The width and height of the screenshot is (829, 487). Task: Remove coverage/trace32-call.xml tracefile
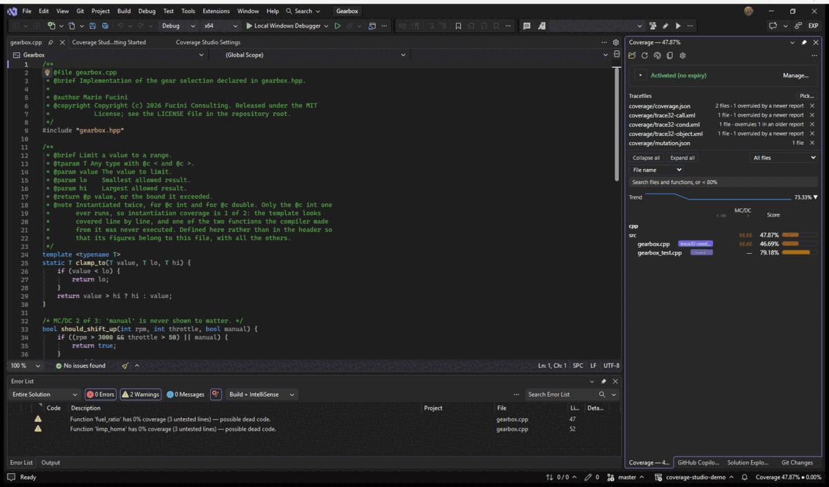coord(812,115)
